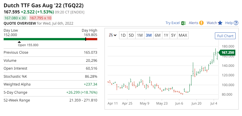
Task: Click the Open Interest value 60,516
Action: point(92,68)
